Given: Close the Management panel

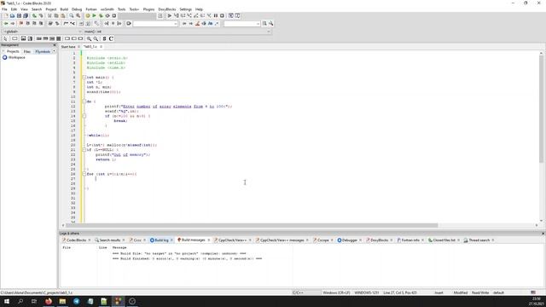Looking at the screenshot, I should coord(55,45).
